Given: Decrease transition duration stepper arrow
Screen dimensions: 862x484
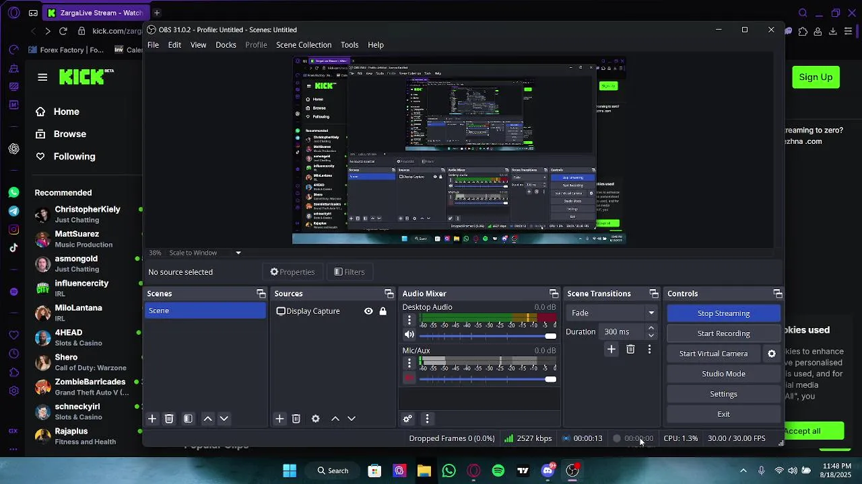Looking at the screenshot, I should [651, 335].
